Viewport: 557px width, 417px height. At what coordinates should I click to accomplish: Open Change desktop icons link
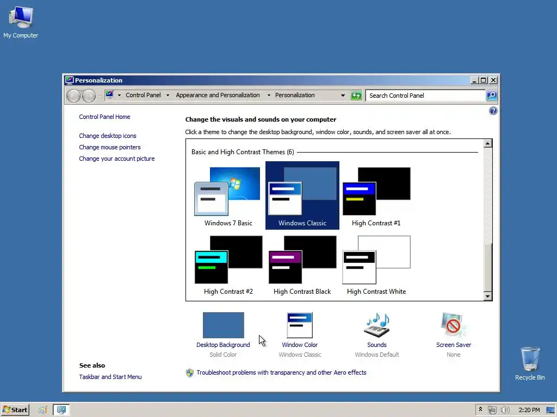[x=108, y=136]
